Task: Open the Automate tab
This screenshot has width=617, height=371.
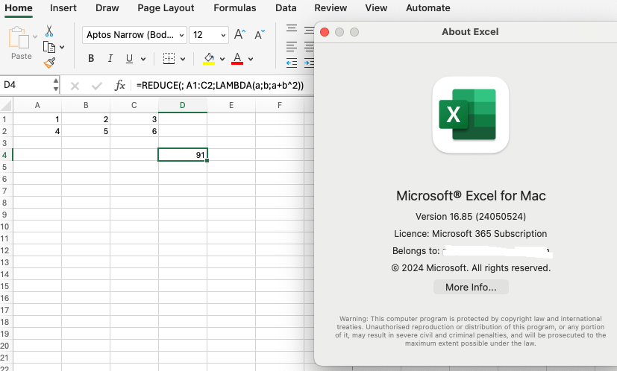Action: pos(427,8)
